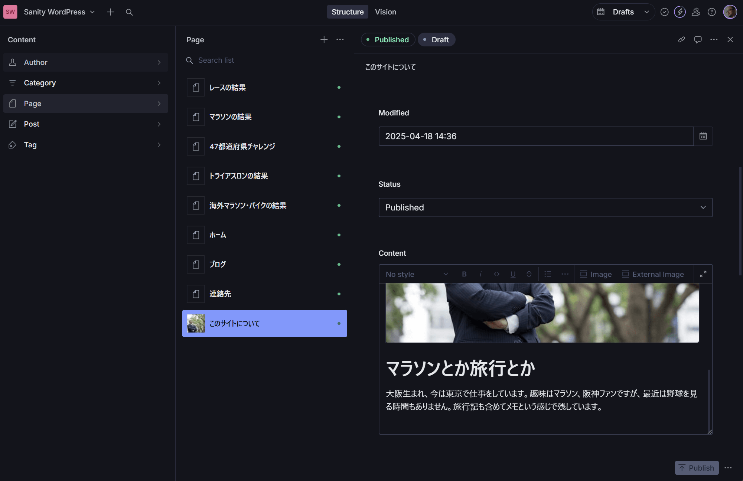Toggle underline formatting in content editor
This screenshot has height=481, width=743.
(x=513, y=274)
